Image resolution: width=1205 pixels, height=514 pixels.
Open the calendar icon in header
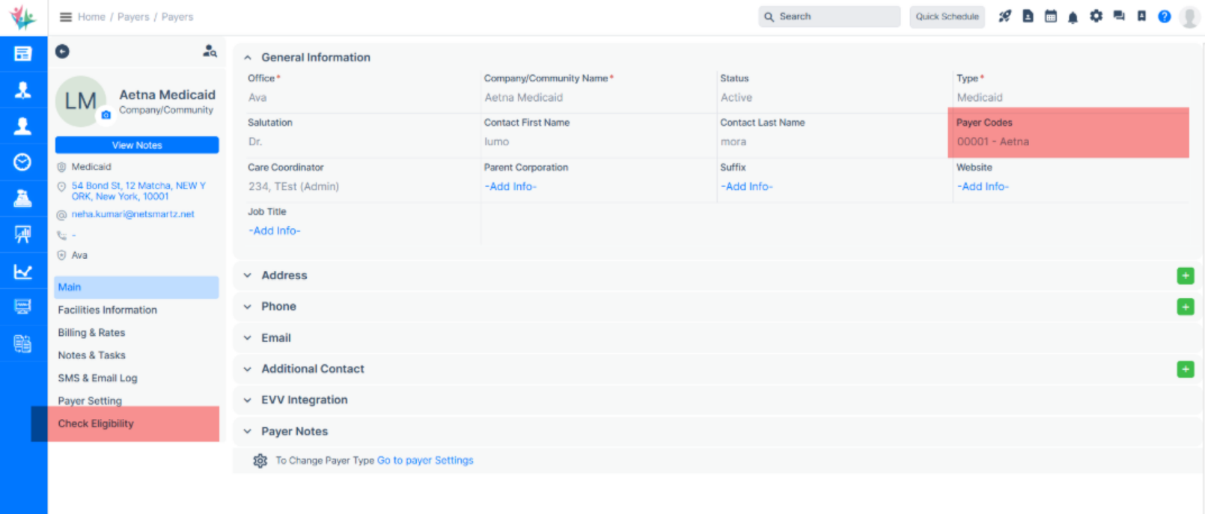pyautogui.click(x=1051, y=16)
